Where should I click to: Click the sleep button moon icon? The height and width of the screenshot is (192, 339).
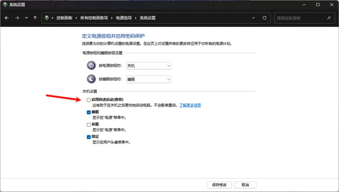[x=91, y=79]
